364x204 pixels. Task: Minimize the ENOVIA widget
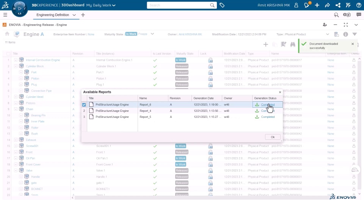point(335,25)
